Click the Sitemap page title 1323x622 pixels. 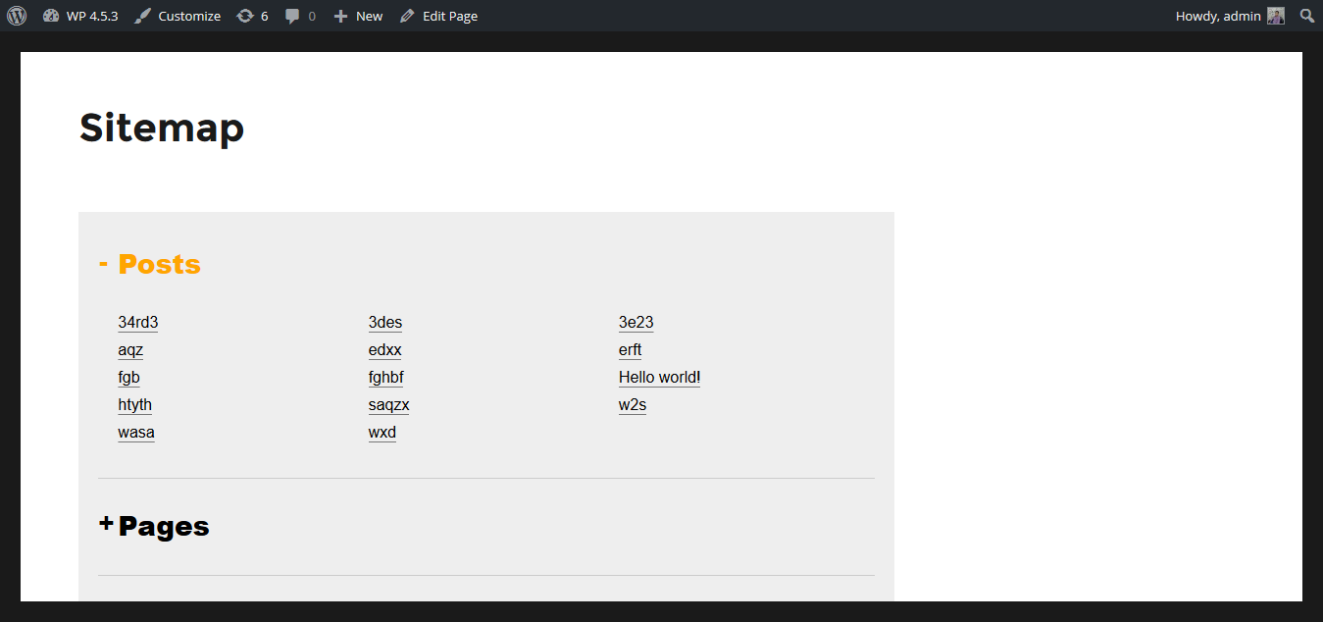click(x=162, y=128)
